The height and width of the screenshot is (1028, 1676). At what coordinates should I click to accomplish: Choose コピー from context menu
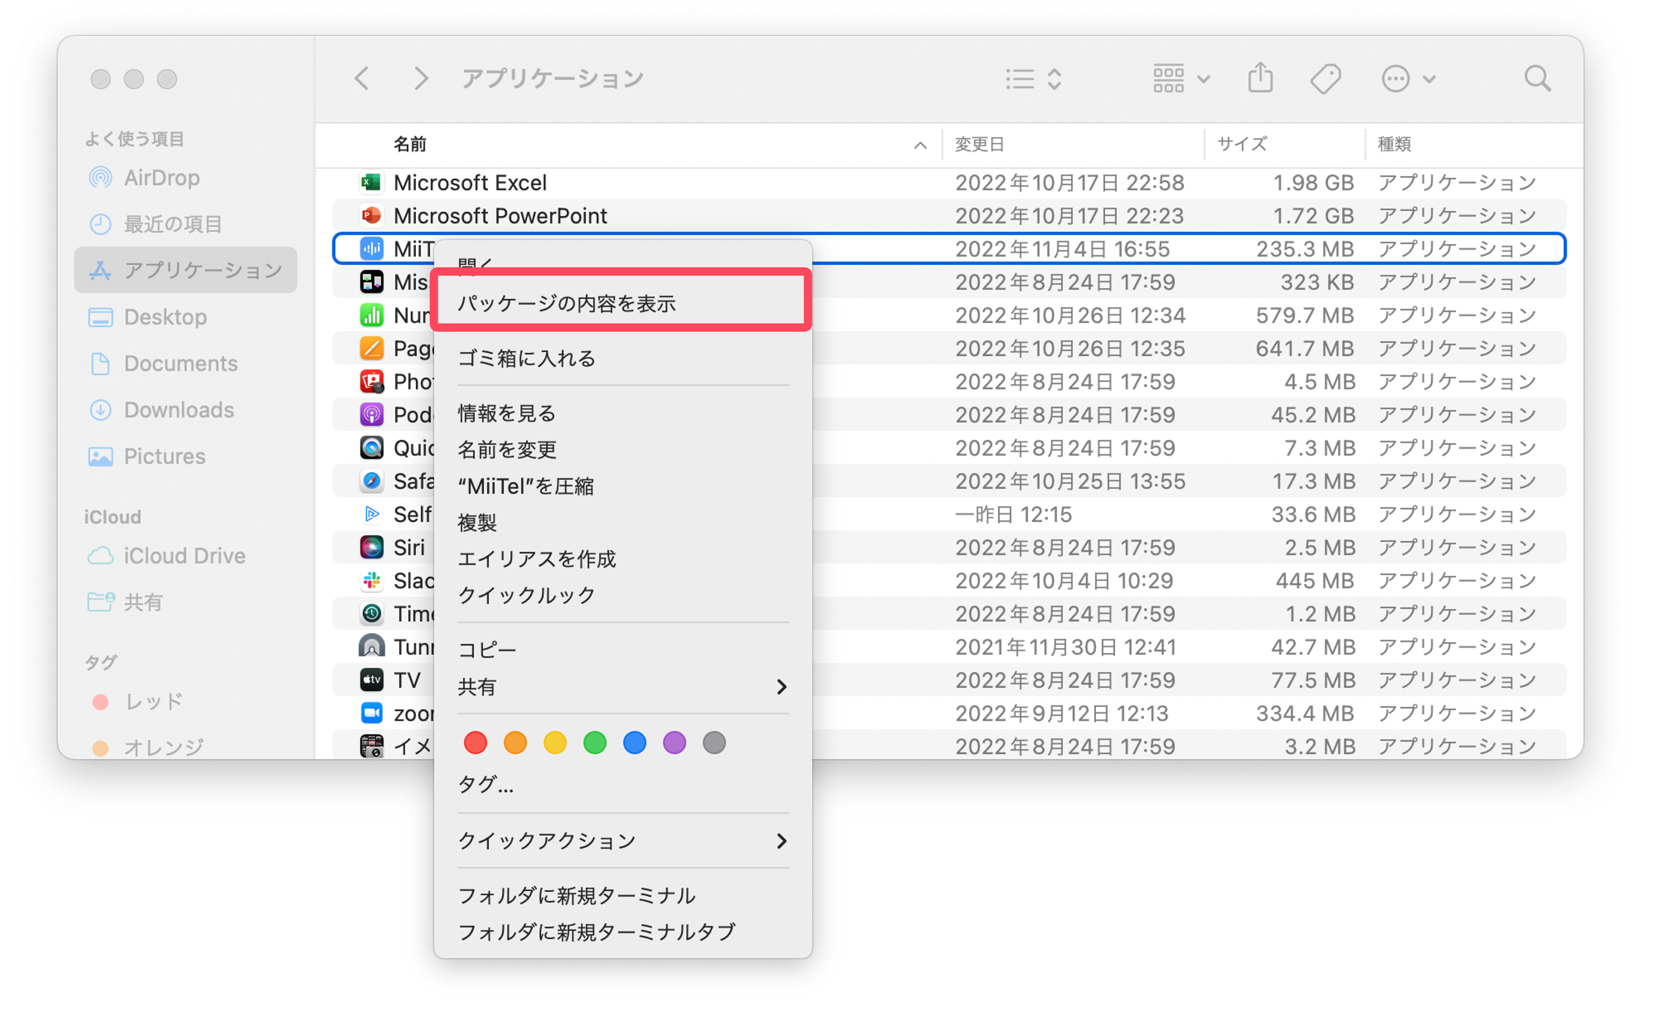622,650
